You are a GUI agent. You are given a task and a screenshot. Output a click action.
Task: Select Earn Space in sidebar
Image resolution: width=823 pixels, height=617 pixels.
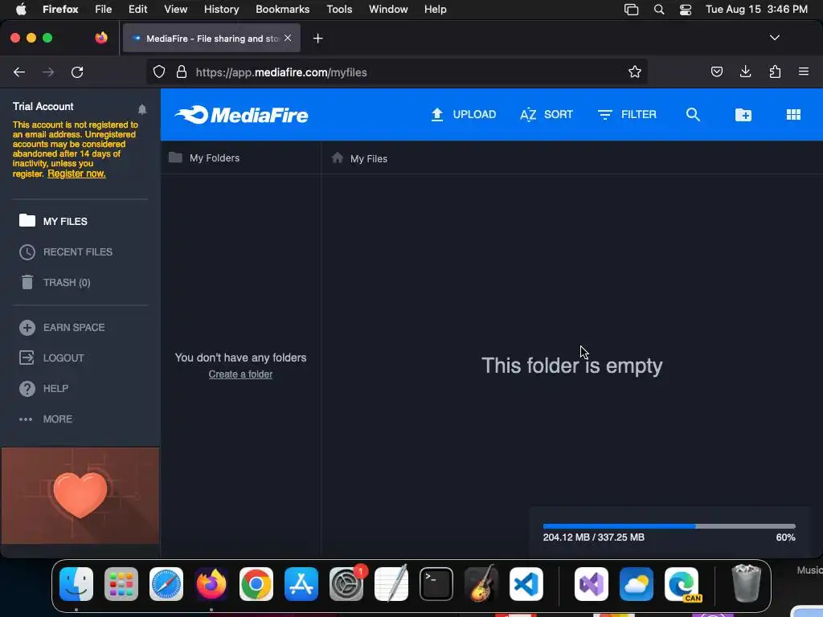click(x=63, y=328)
